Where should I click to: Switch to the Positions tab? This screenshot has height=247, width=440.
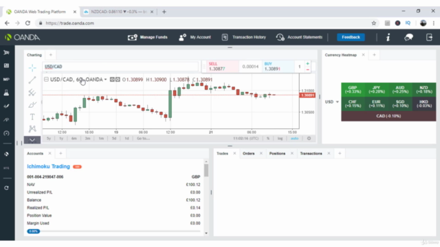coord(277,154)
